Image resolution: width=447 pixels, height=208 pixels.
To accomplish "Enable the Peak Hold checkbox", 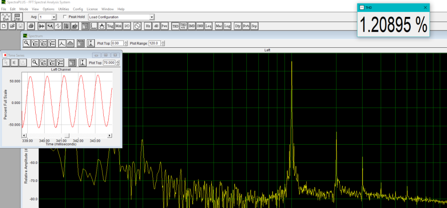I will [x=65, y=17].
